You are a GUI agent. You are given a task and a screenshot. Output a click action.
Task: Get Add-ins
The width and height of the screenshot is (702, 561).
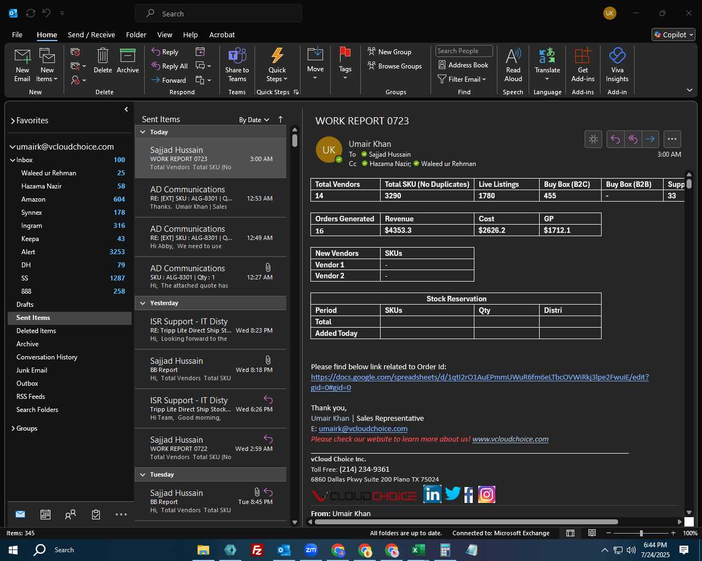point(582,65)
